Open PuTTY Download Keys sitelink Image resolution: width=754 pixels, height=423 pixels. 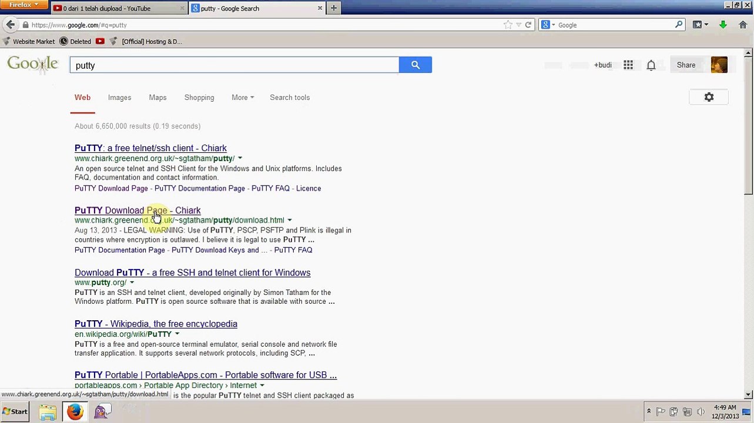(220, 250)
